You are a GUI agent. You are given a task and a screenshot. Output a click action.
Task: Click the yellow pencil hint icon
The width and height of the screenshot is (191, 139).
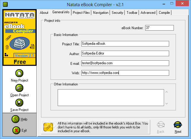[x=48, y=127]
